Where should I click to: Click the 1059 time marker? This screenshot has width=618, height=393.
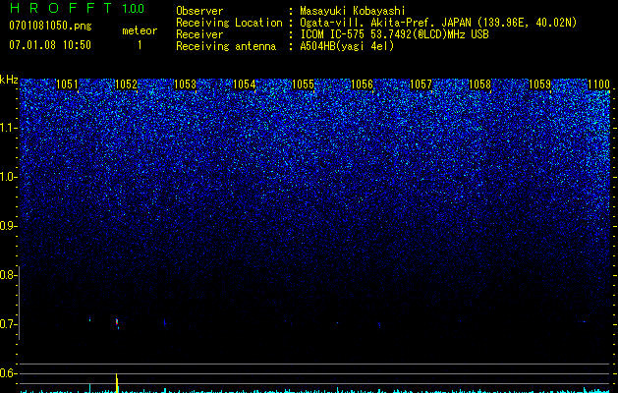coord(539,84)
